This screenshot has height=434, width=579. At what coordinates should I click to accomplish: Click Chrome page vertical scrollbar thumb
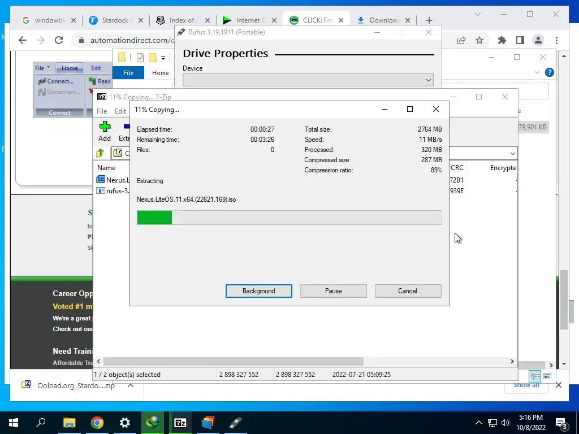564,300
